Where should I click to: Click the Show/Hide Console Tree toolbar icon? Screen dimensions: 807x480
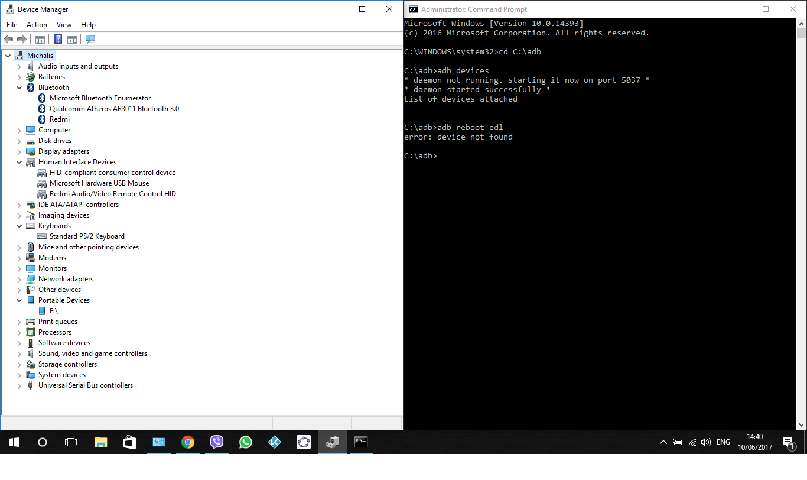click(40, 40)
